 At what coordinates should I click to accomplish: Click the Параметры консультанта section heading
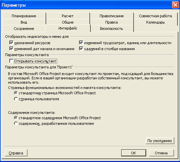coord(27,55)
